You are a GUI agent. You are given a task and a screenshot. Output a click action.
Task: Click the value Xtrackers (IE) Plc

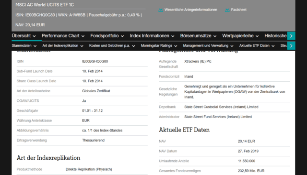[x=198, y=62]
